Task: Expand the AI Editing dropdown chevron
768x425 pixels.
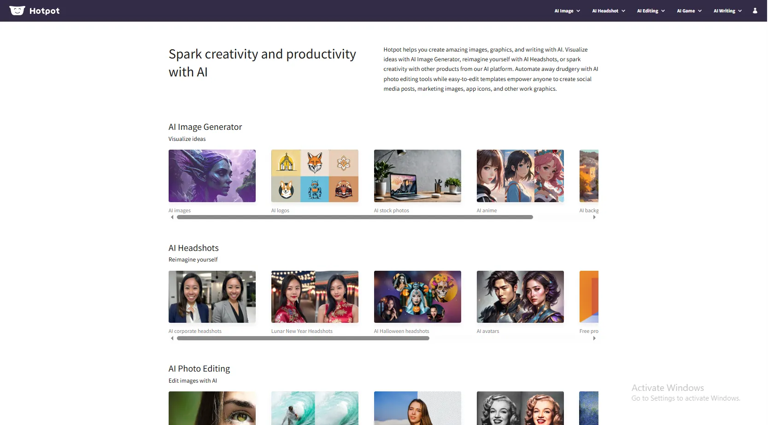Action: coord(663,11)
